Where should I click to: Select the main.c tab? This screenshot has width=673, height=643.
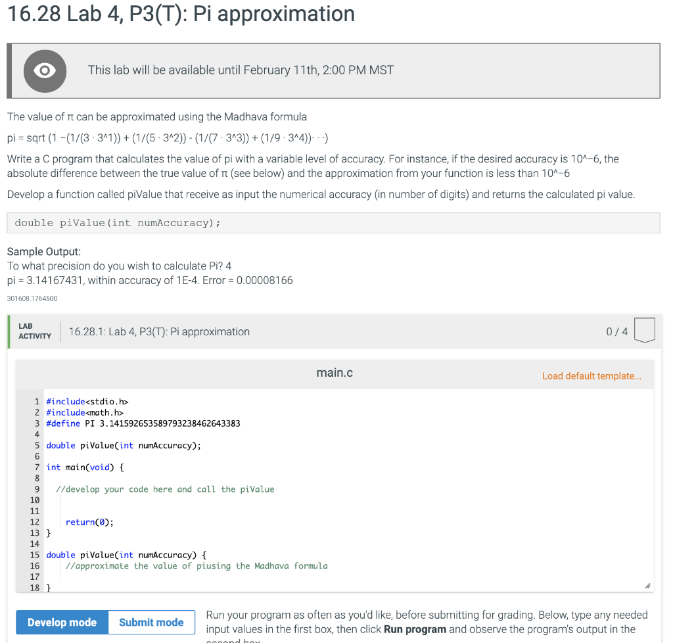point(334,373)
